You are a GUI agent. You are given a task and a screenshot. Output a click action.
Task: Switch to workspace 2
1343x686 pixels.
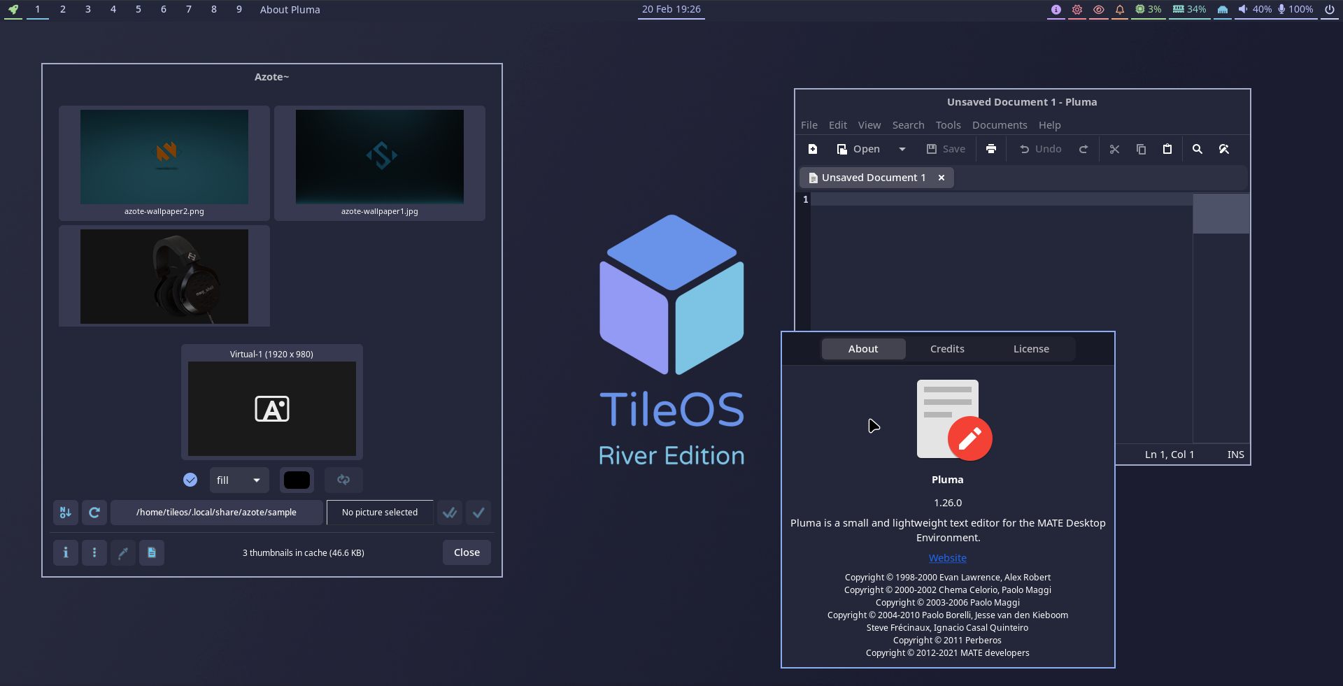click(63, 10)
